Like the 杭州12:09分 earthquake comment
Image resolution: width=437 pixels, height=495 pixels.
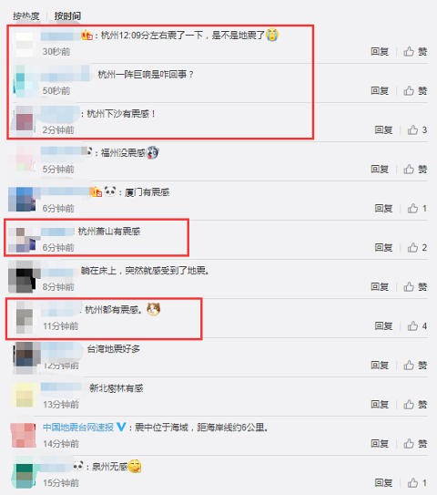415,51
